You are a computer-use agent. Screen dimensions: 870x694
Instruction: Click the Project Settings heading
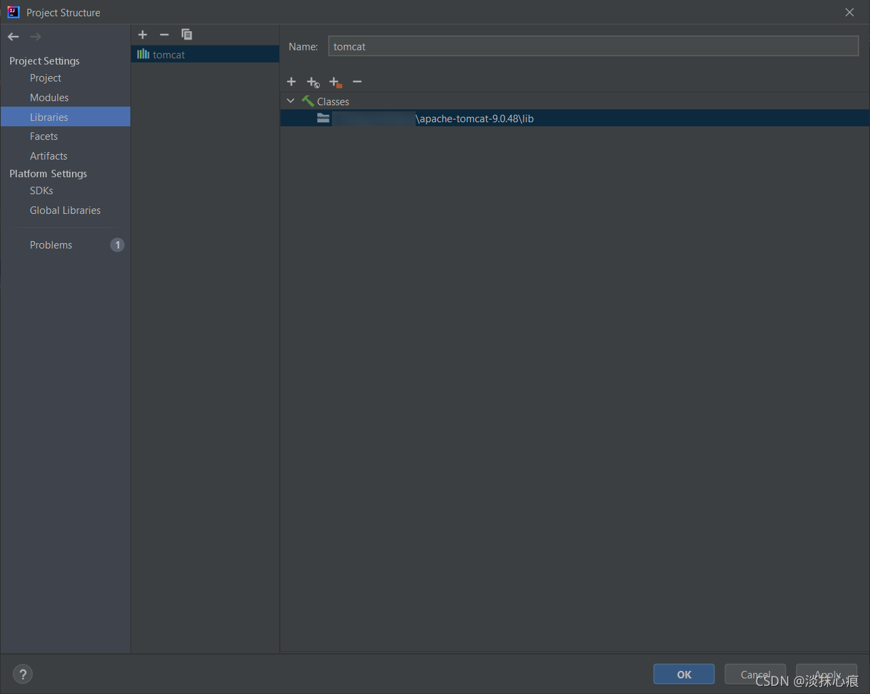[x=44, y=61]
